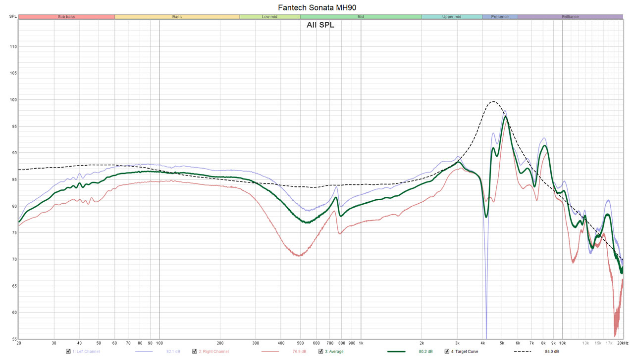Click the 75 SPL axis value
Image resolution: width=634 pixels, height=356 pixels.
point(14,233)
